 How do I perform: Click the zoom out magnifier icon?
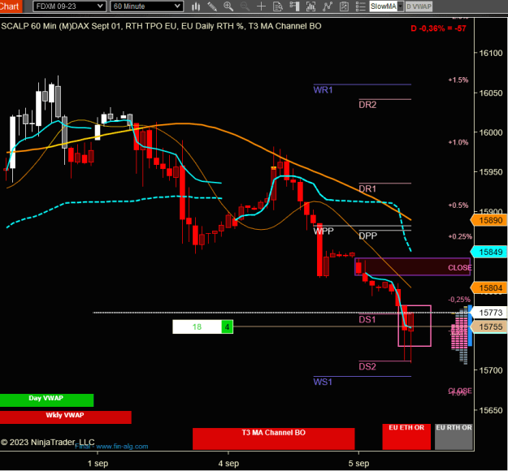(x=245, y=6)
